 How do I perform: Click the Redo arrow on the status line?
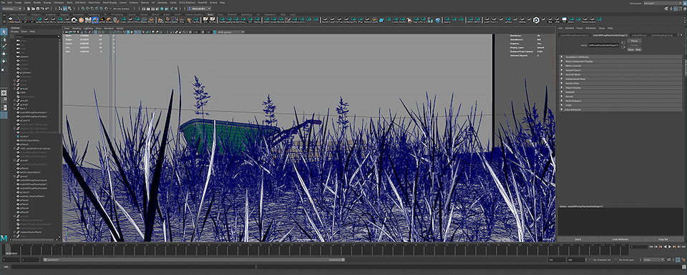click(47, 9)
